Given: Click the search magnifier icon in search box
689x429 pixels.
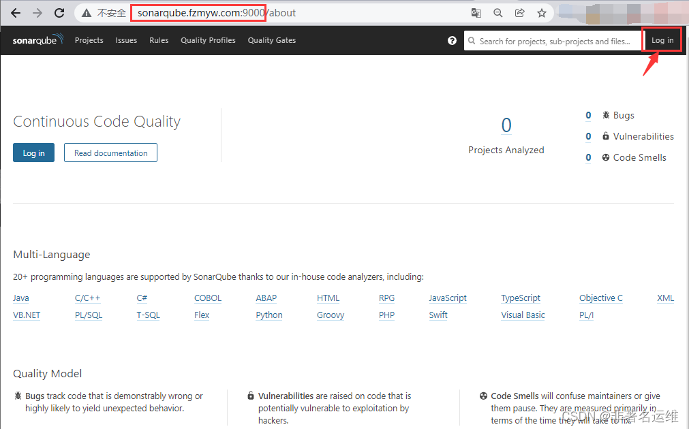Looking at the screenshot, I should click(472, 41).
